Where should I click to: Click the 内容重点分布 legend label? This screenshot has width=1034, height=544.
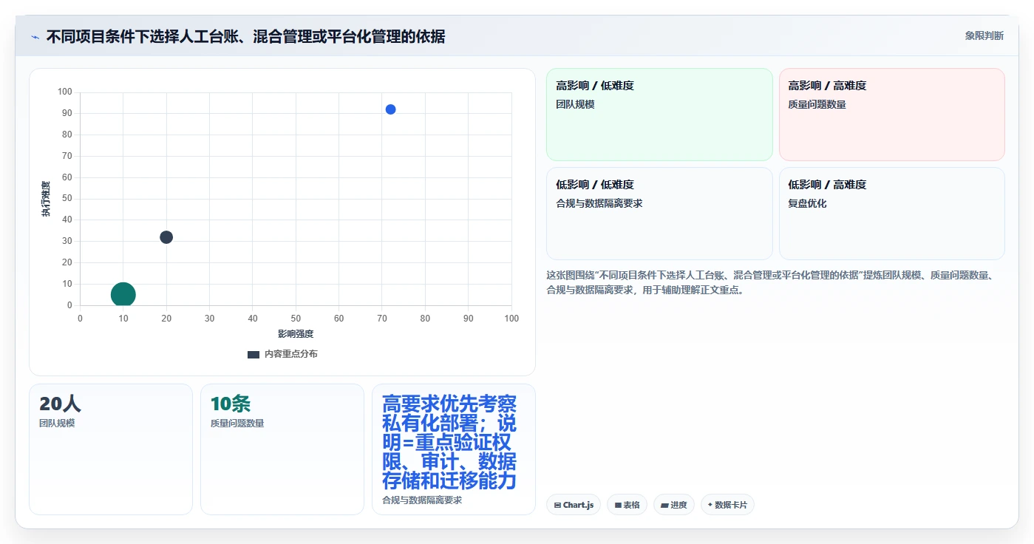coord(291,355)
